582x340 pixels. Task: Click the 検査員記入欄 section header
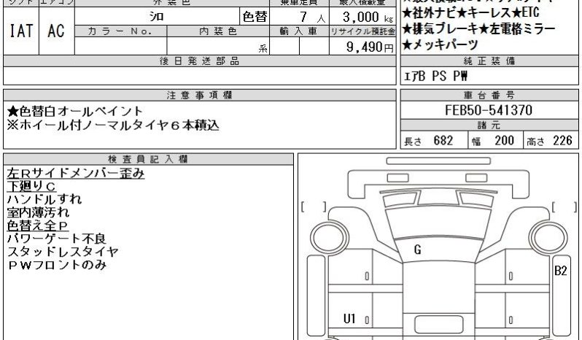click(148, 159)
